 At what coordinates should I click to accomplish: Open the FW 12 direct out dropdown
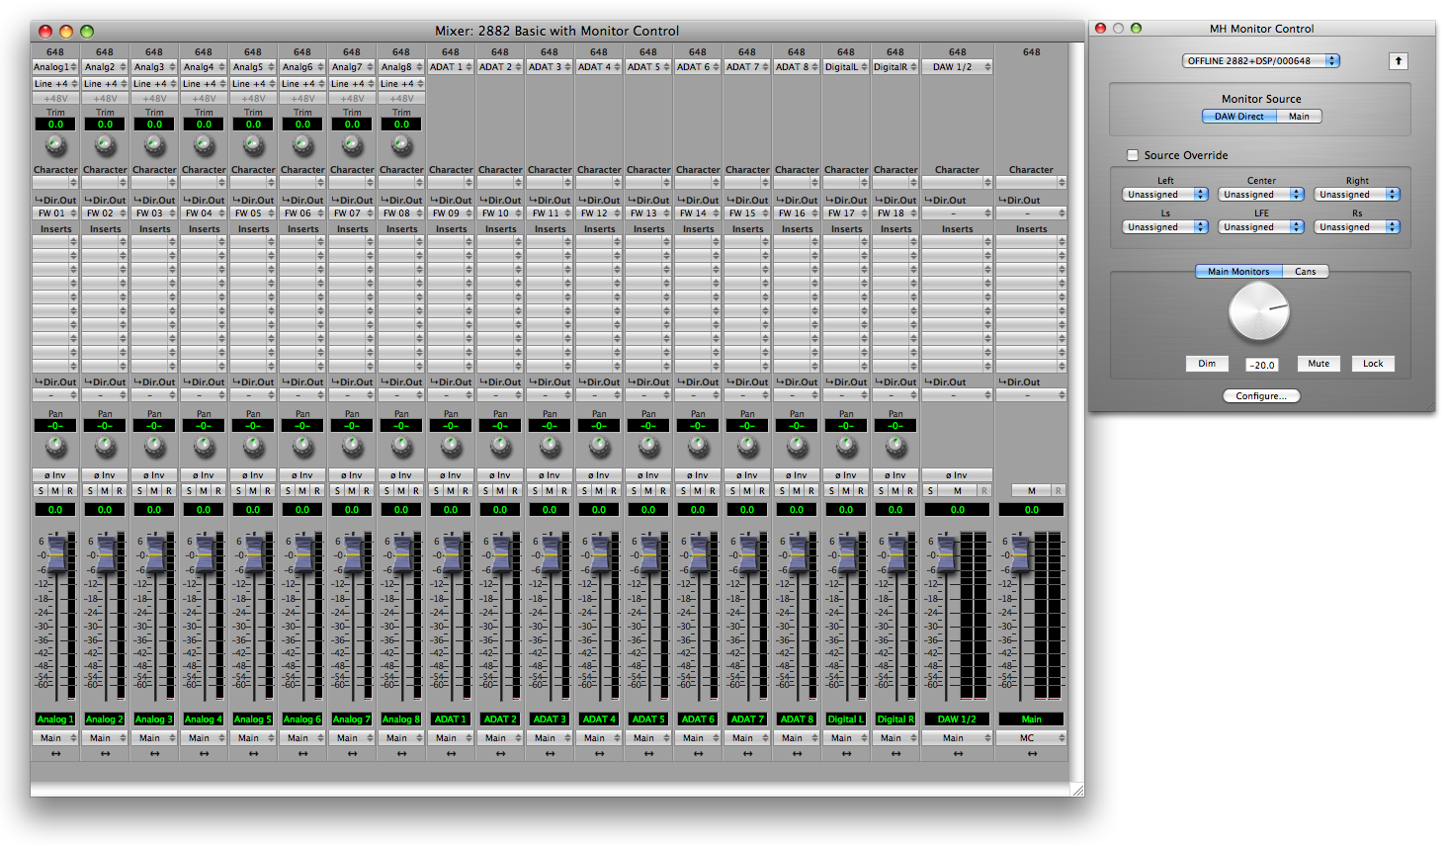point(599,213)
